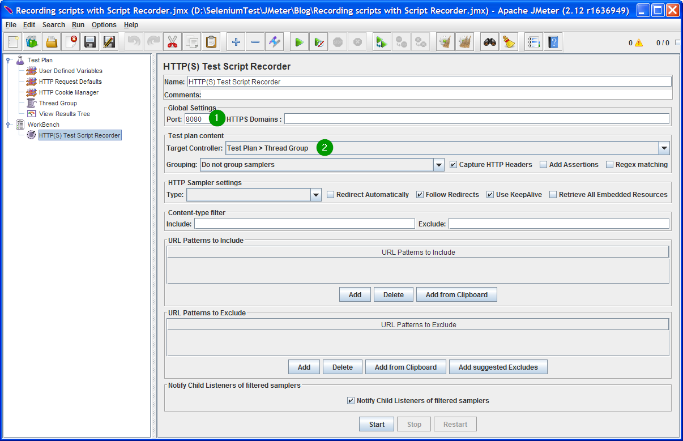Open the Grouping dropdown

click(x=439, y=164)
